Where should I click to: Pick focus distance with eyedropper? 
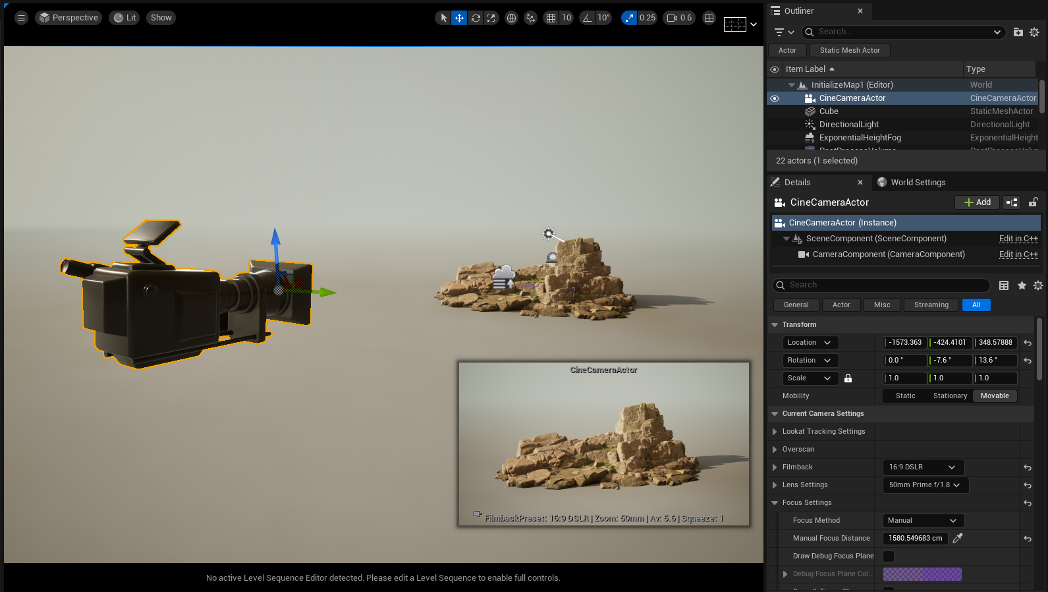coord(958,538)
